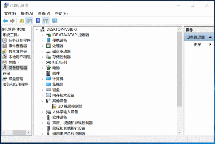The height and width of the screenshot is (144, 215).
Task: Select 服务和应用程序 in the left tree
Action: tap(15, 84)
